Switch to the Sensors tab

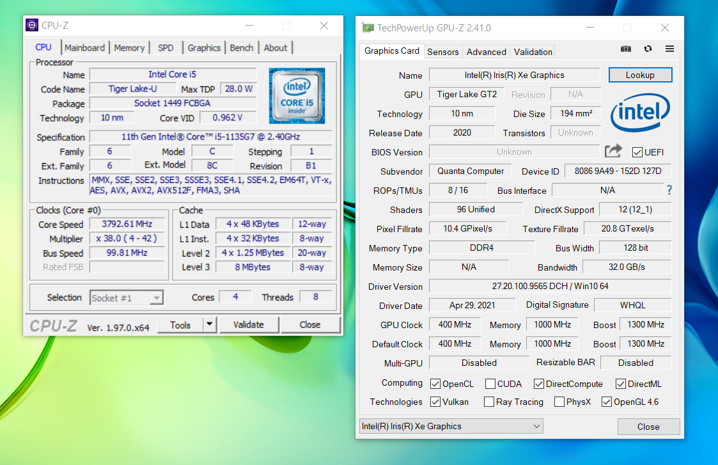pos(443,52)
